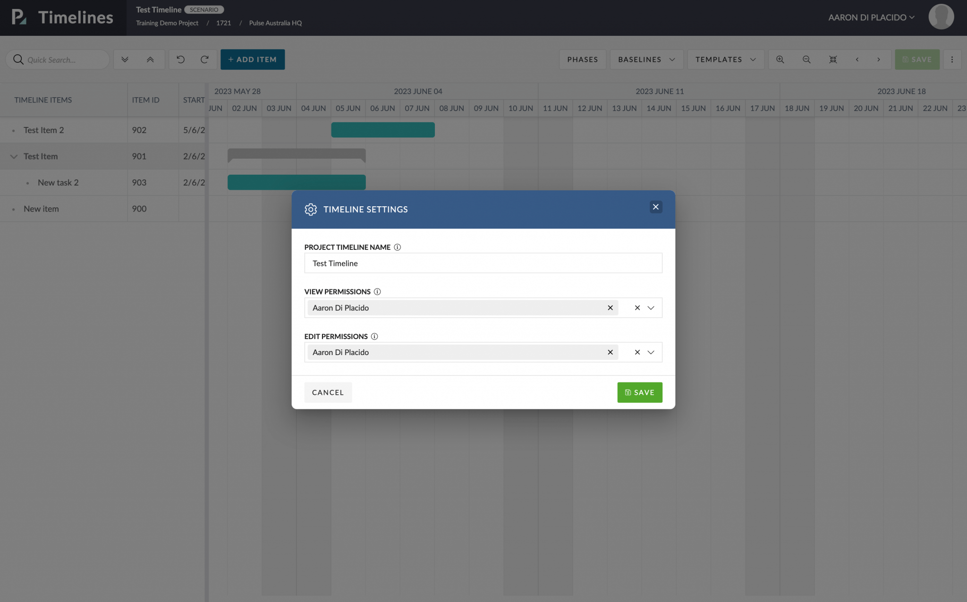Remove Aaron Di Placido from Edit Permissions
The width and height of the screenshot is (967, 602).
[x=610, y=352]
